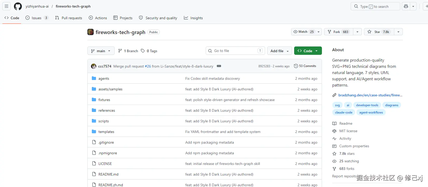Open the yizhiyanhua-ai owner link
The height and width of the screenshot is (187, 428).
37,6
